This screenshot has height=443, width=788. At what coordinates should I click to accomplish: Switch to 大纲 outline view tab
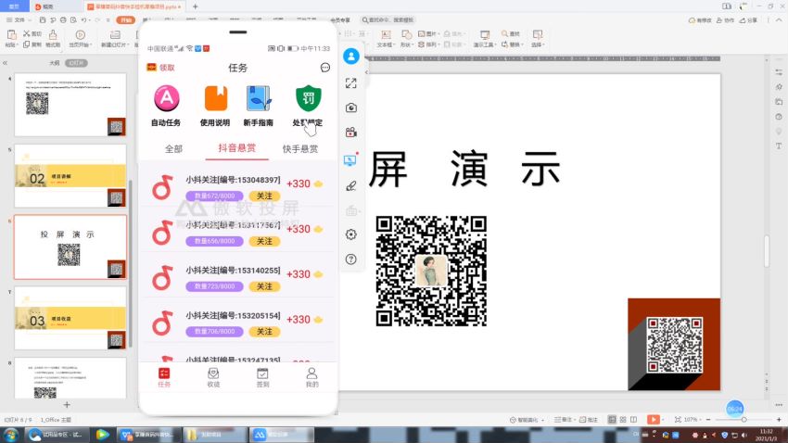point(55,63)
